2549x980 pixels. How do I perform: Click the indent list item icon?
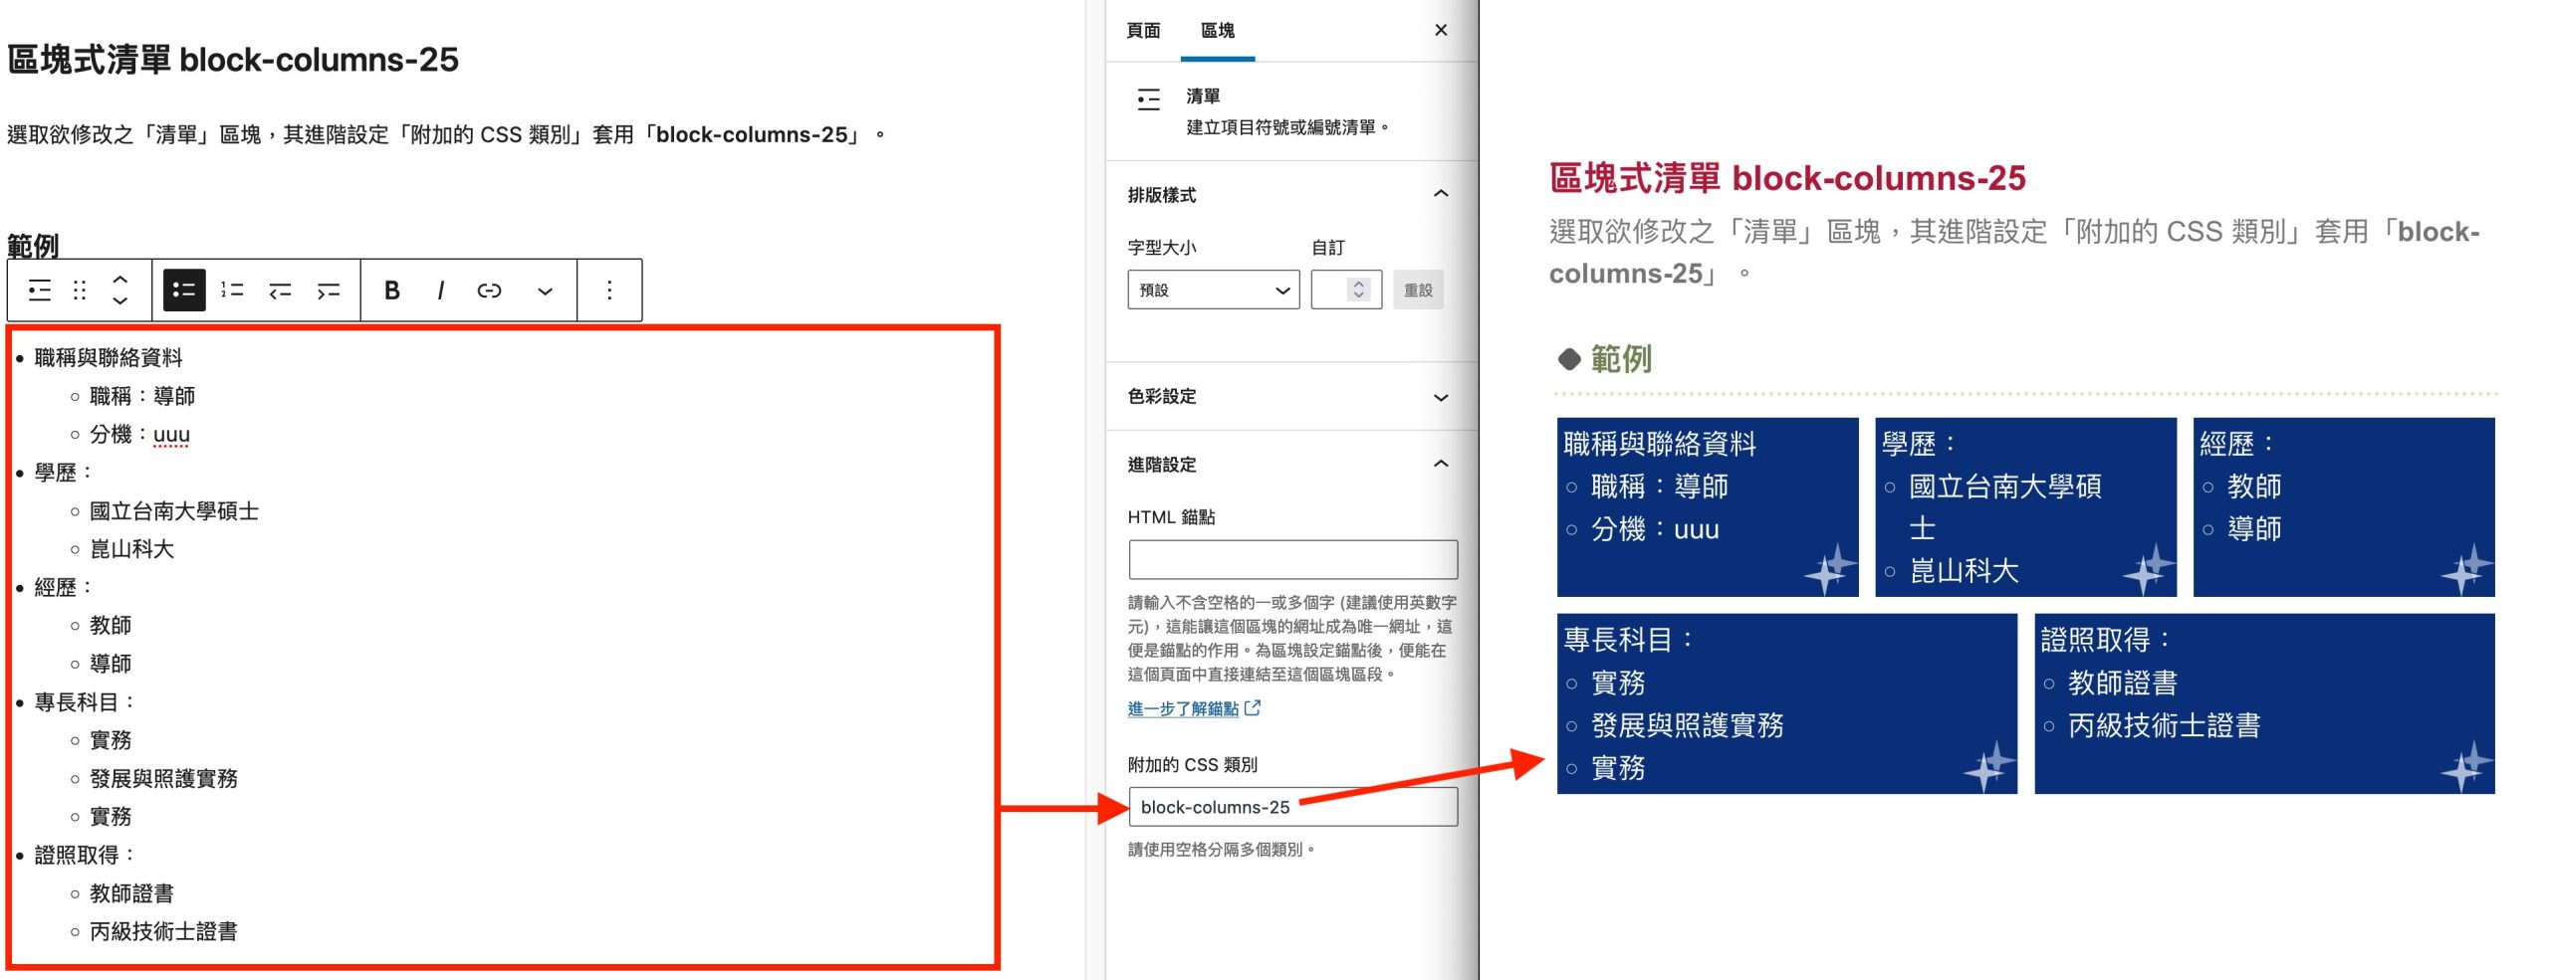(x=329, y=291)
